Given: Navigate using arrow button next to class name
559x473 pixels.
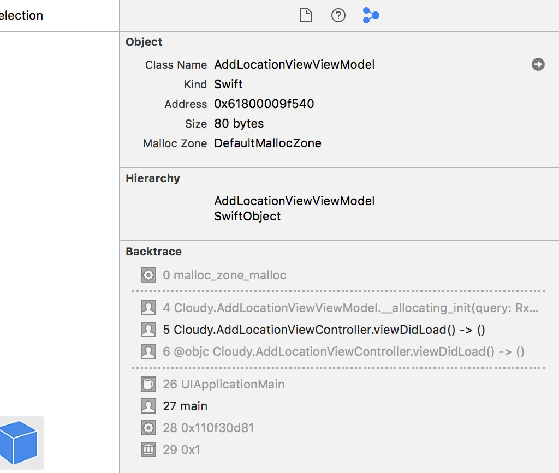Looking at the screenshot, I should (x=538, y=64).
